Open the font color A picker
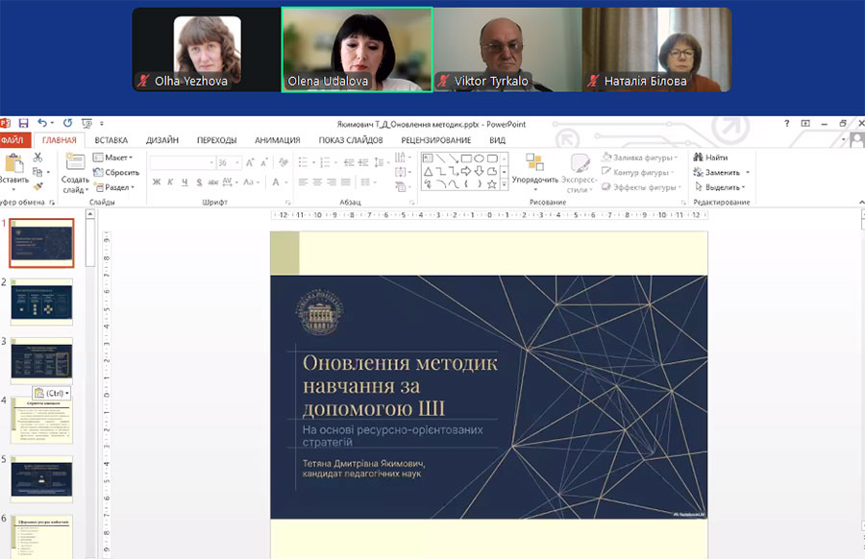The image size is (865, 559). point(275,182)
